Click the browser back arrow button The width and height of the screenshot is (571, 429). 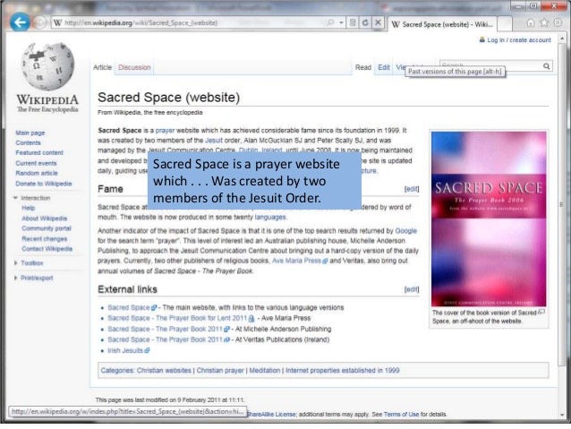coord(20,22)
